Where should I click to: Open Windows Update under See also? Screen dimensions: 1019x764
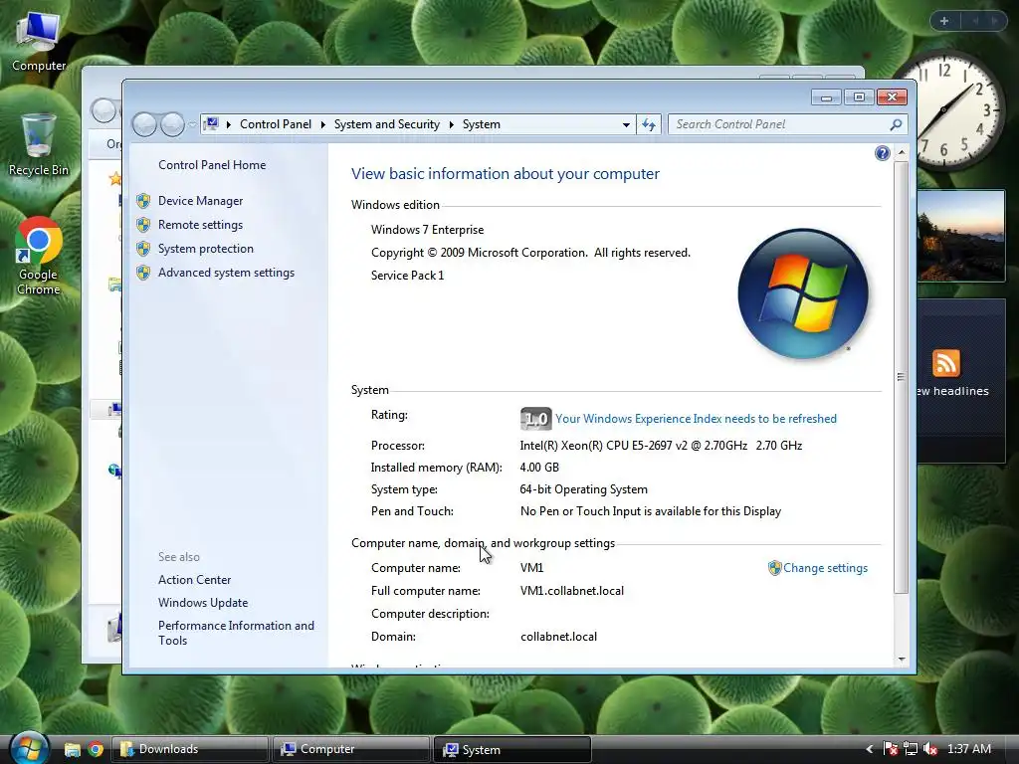click(203, 603)
